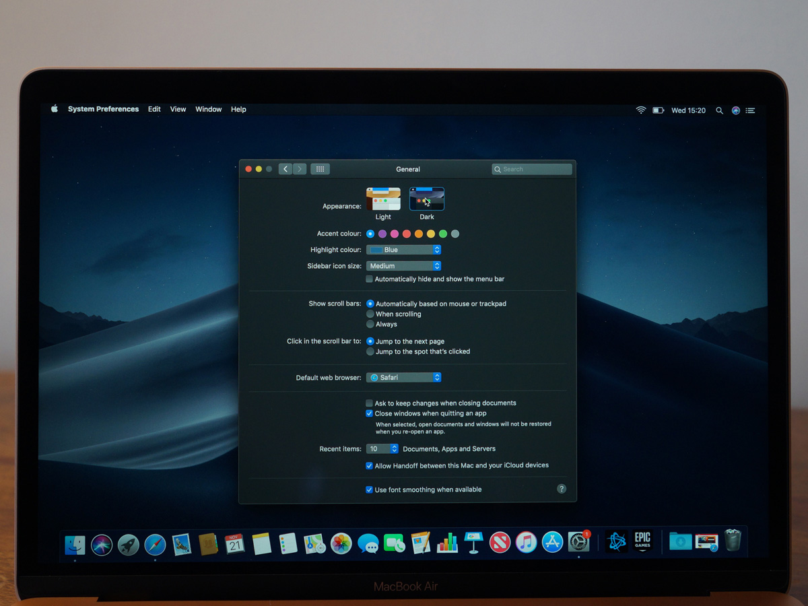Click battery status icon in menu bar
Viewport: 808px width, 606px height.
click(x=659, y=110)
